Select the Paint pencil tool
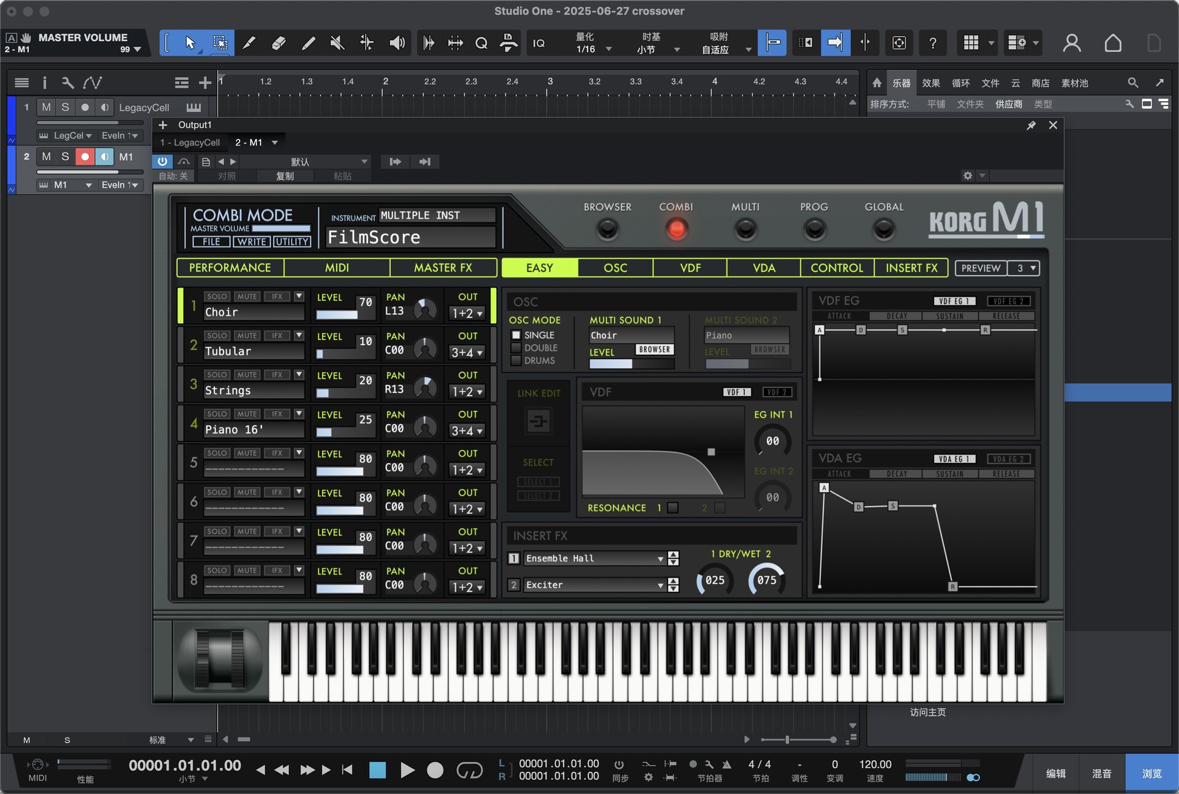 (308, 42)
